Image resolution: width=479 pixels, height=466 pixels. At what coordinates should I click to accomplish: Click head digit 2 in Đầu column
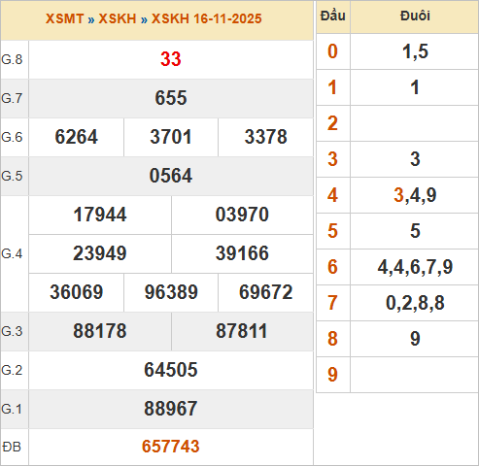click(332, 123)
